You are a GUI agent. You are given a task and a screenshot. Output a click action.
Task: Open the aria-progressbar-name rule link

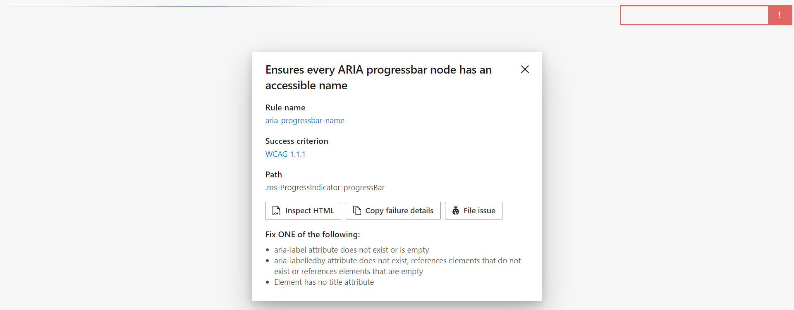305,120
